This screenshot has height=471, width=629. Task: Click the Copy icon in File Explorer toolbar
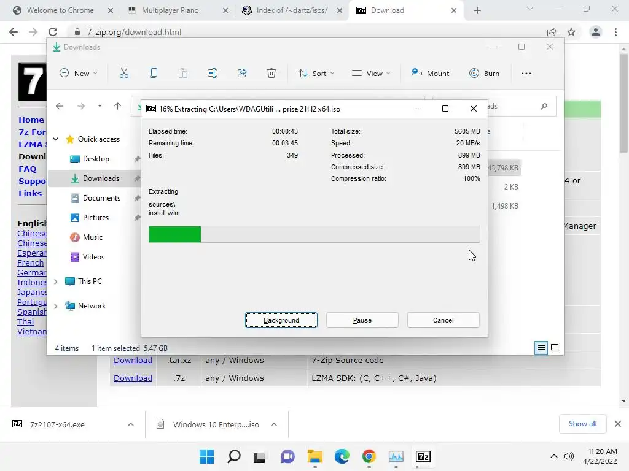point(153,73)
